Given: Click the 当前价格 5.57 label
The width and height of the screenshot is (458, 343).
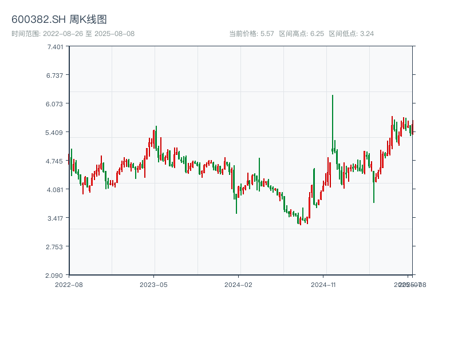Looking at the screenshot, I should [x=251, y=34].
